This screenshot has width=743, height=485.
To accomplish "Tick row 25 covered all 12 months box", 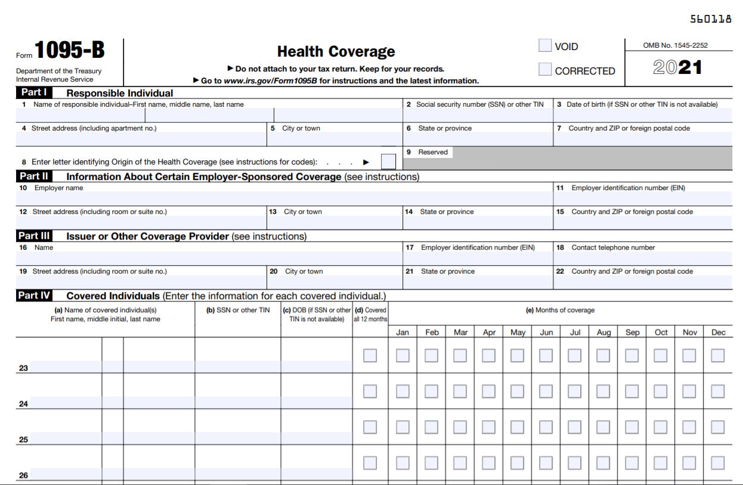I will [370, 427].
